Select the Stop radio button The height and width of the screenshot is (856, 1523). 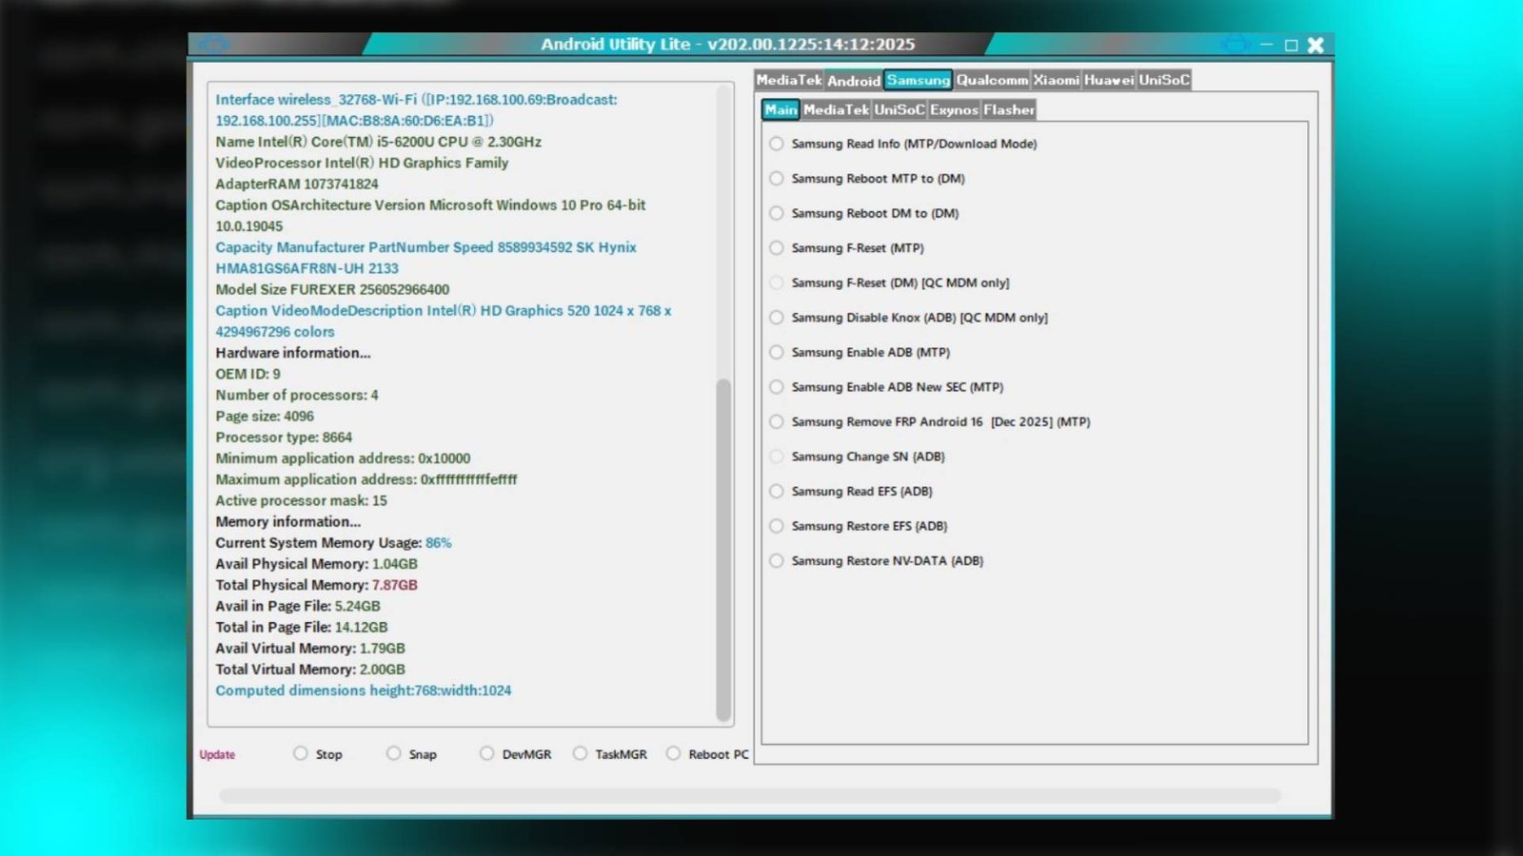click(x=300, y=753)
